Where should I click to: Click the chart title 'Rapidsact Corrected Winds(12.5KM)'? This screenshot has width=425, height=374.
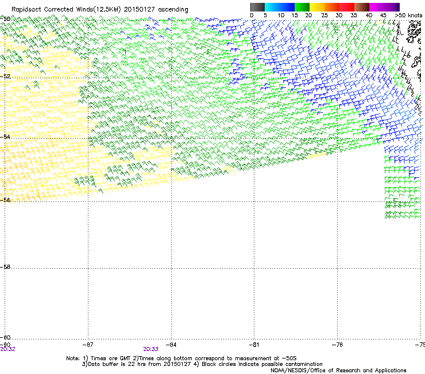tap(66, 10)
